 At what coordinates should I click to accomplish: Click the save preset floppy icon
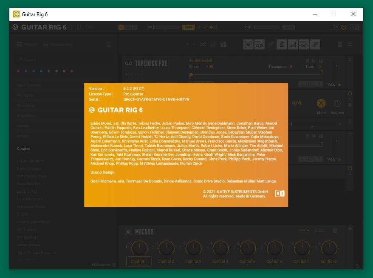point(223,45)
